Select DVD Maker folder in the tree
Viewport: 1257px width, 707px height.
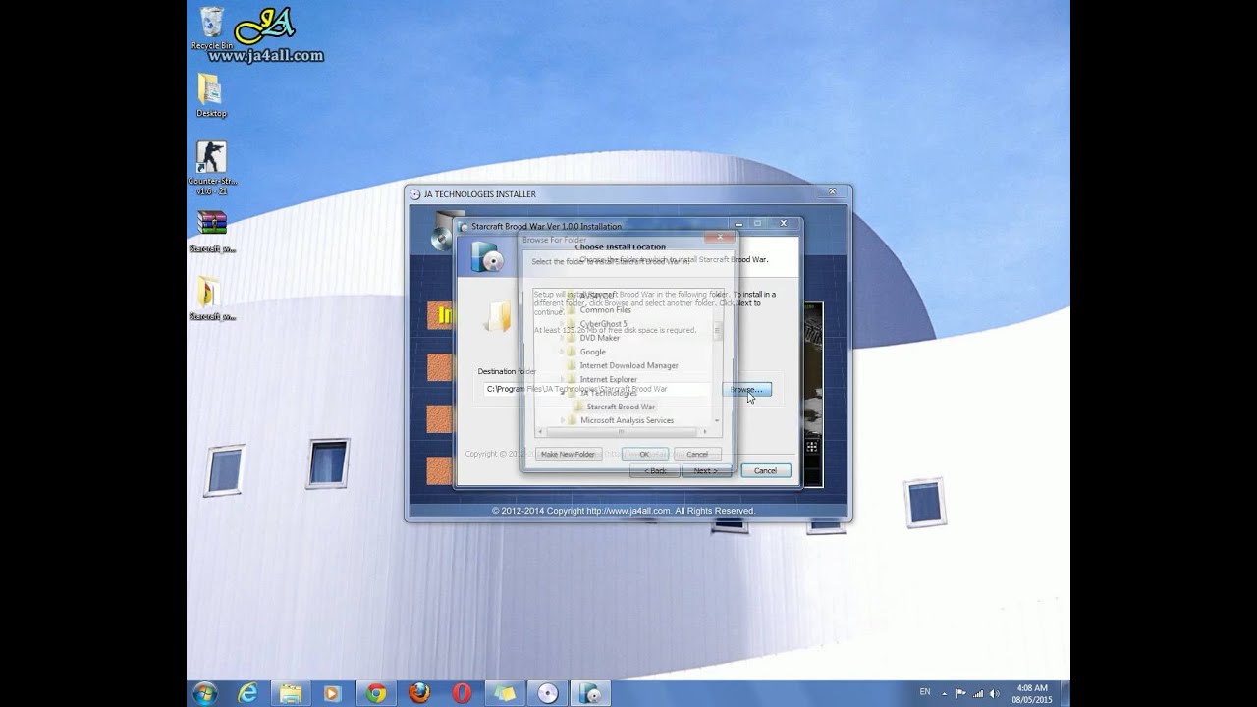pyautogui.click(x=599, y=338)
